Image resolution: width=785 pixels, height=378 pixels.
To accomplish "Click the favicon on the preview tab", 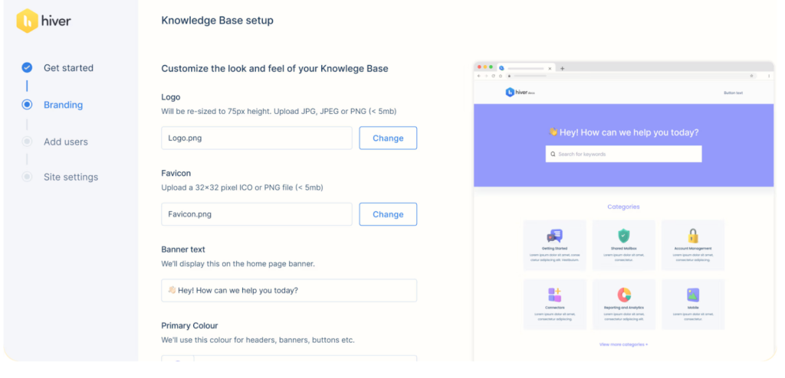I will 501,68.
